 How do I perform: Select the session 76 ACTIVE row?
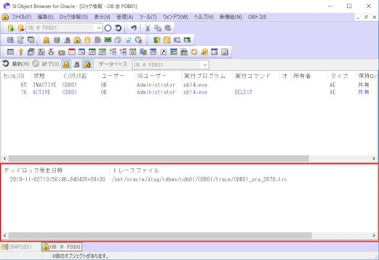tap(189, 92)
